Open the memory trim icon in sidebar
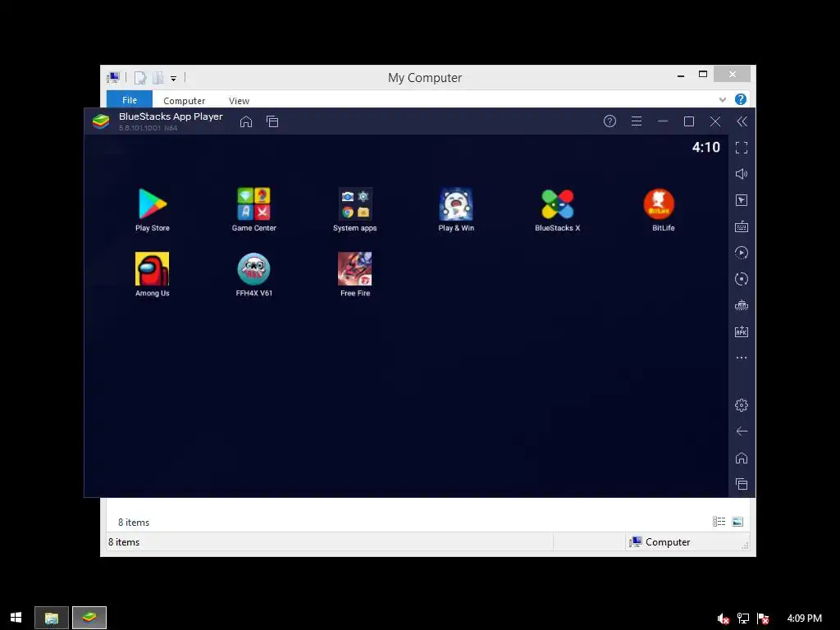Image resolution: width=840 pixels, height=630 pixels. tap(742, 305)
